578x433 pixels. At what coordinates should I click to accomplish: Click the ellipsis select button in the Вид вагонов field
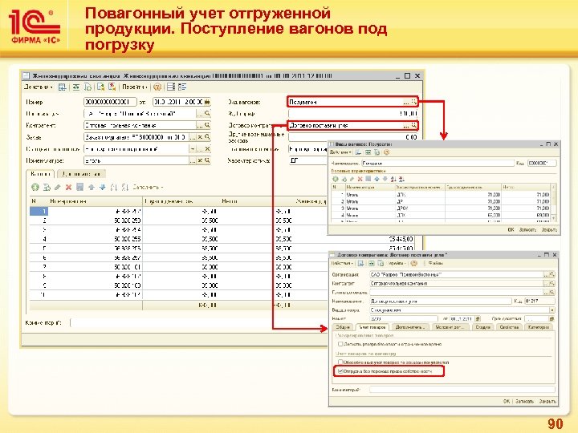coord(406,102)
